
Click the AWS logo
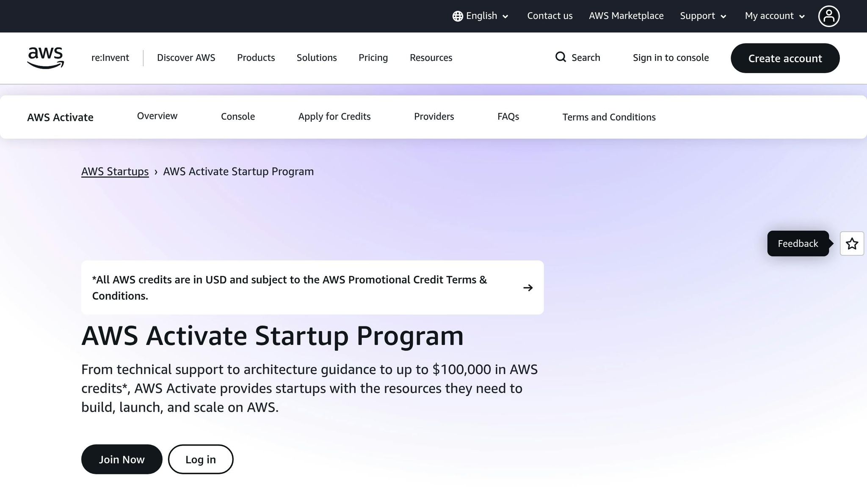point(45,58)
